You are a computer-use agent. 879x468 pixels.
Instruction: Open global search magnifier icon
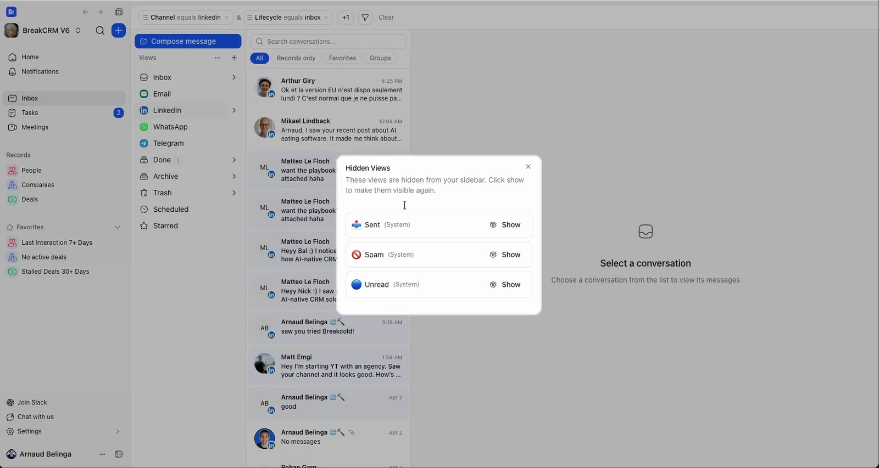pyautogui.click(x=100, y=31)
